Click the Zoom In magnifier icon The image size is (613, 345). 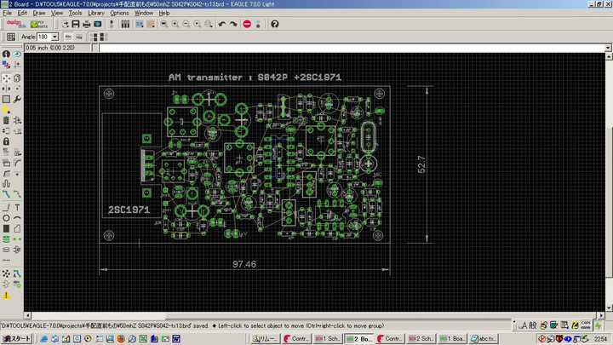click(175, 24)
